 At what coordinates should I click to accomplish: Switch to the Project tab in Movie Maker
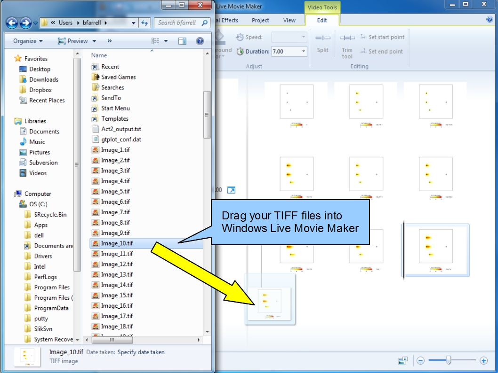[260, 20]
